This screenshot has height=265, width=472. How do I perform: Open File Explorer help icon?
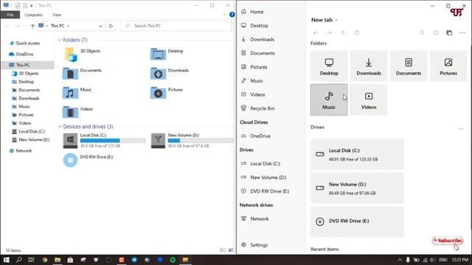point(232,15)
